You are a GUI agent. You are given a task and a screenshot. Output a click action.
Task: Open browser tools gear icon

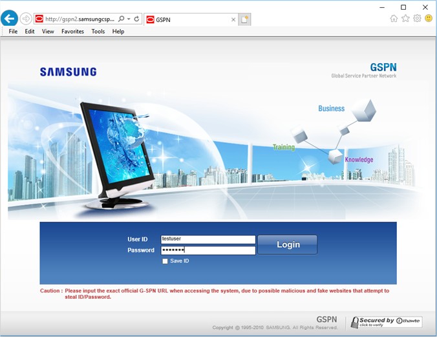pyautogui.click(x=417, y=18)
